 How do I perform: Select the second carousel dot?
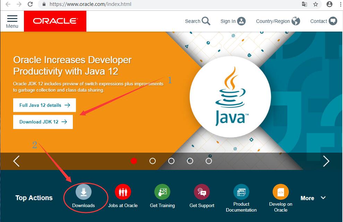click(153, 161)
